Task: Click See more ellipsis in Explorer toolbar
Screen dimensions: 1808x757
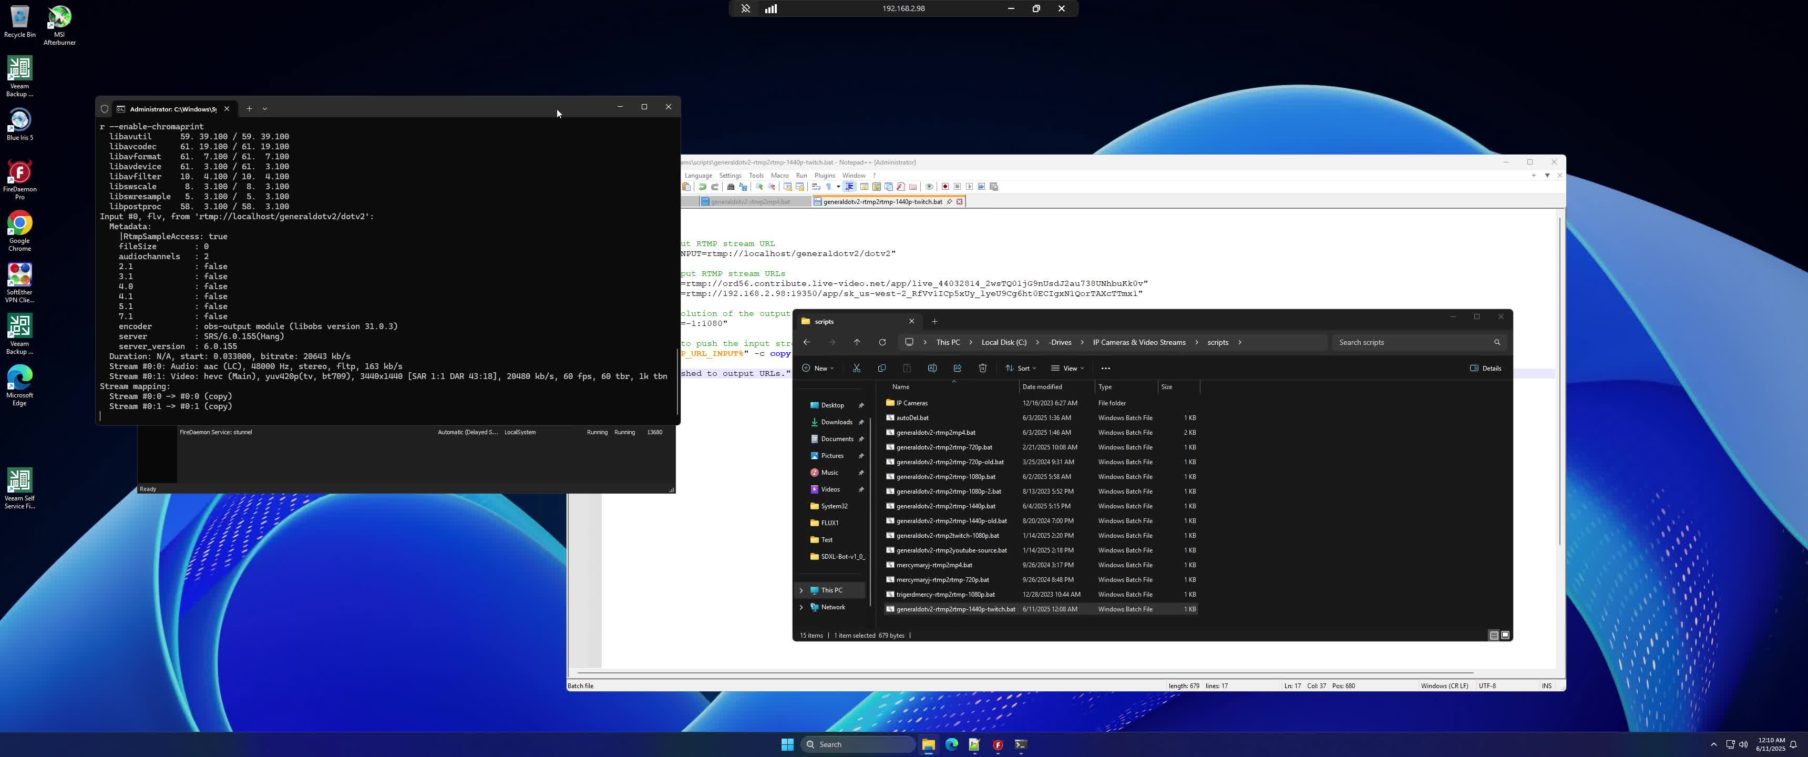Action: pyautogui.click(x=1105, y=368)
